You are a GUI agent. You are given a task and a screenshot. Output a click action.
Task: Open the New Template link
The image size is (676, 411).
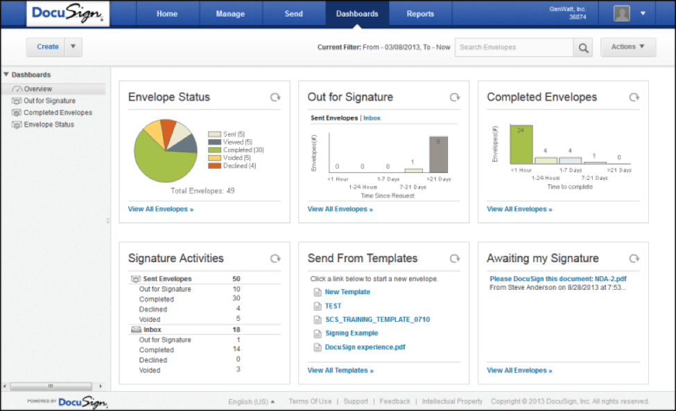(x=347, y=292)
